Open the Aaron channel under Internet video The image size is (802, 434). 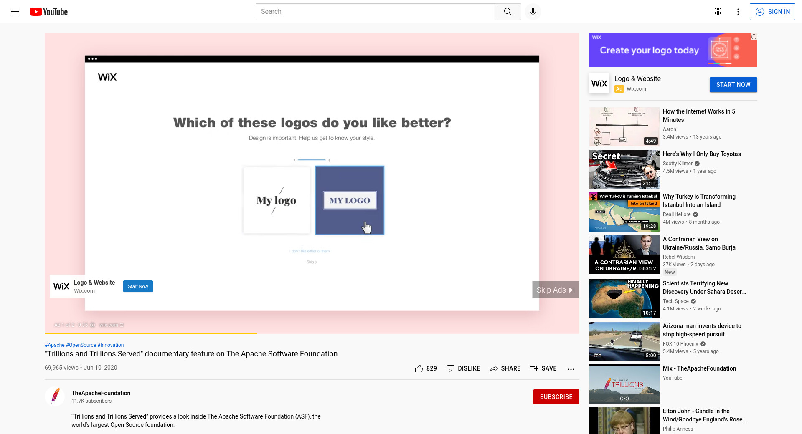pyautogui.click(x=669, y=129)
